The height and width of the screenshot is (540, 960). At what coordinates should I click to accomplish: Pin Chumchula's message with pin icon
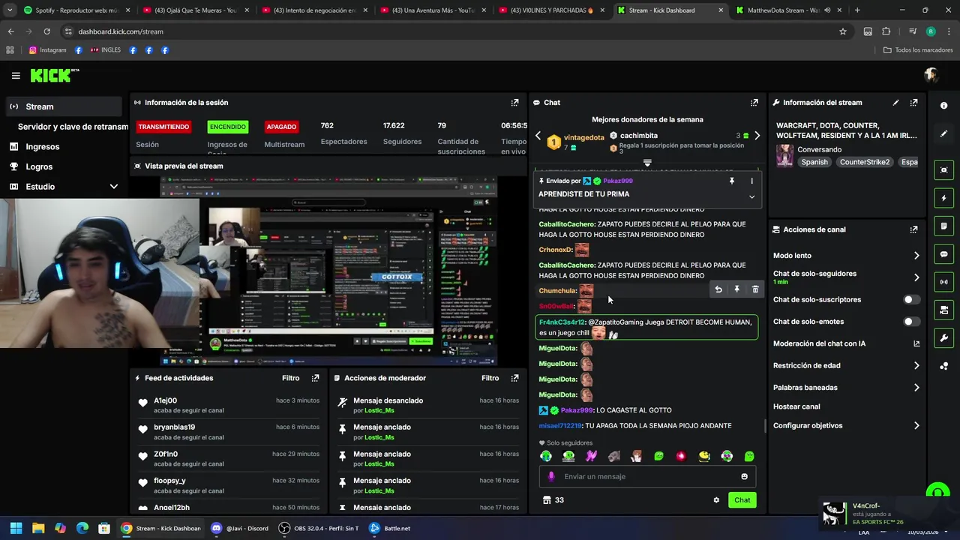tap(736, 289)
